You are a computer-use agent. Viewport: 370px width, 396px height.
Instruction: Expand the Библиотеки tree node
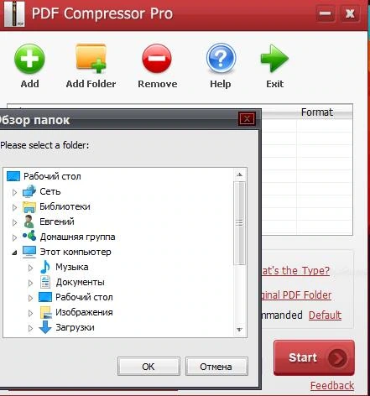14,207
